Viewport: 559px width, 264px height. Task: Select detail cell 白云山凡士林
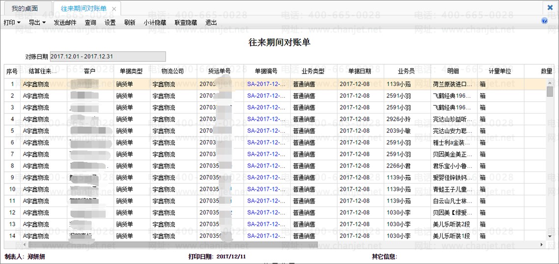click(x=454, y=201)
